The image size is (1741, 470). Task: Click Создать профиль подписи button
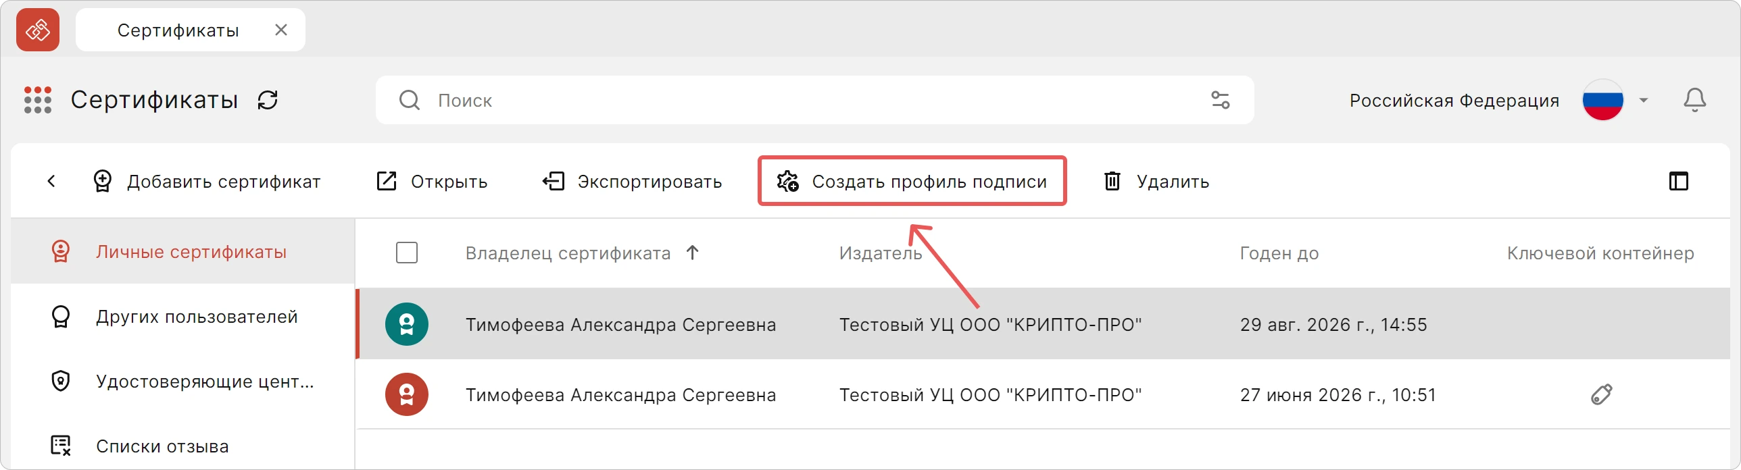pos(912,181)
